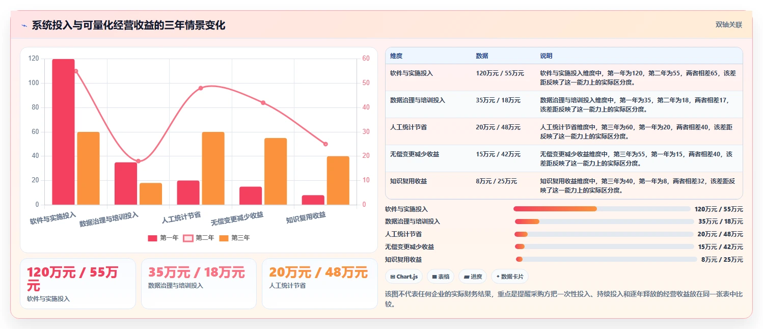Click the 数据治理与培训投入 progress bar

(604, 222)
